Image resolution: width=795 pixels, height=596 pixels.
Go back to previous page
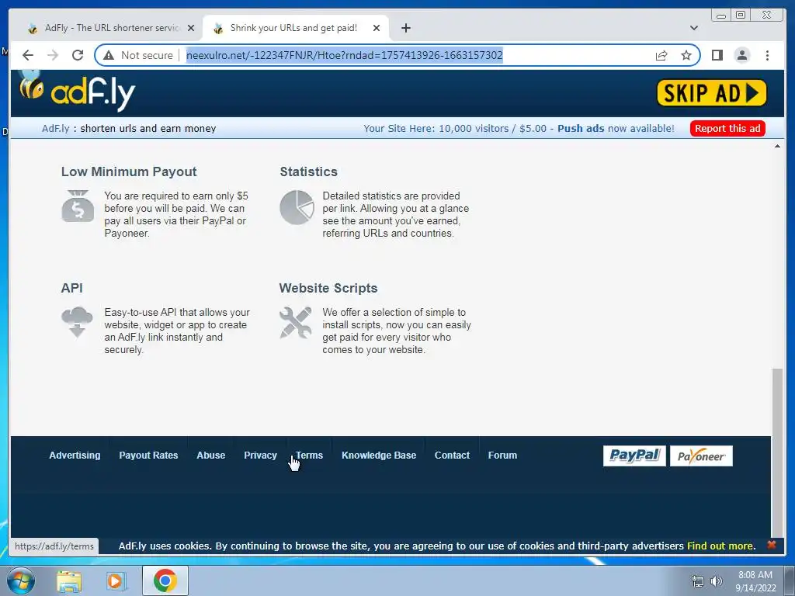coord(28,55)
